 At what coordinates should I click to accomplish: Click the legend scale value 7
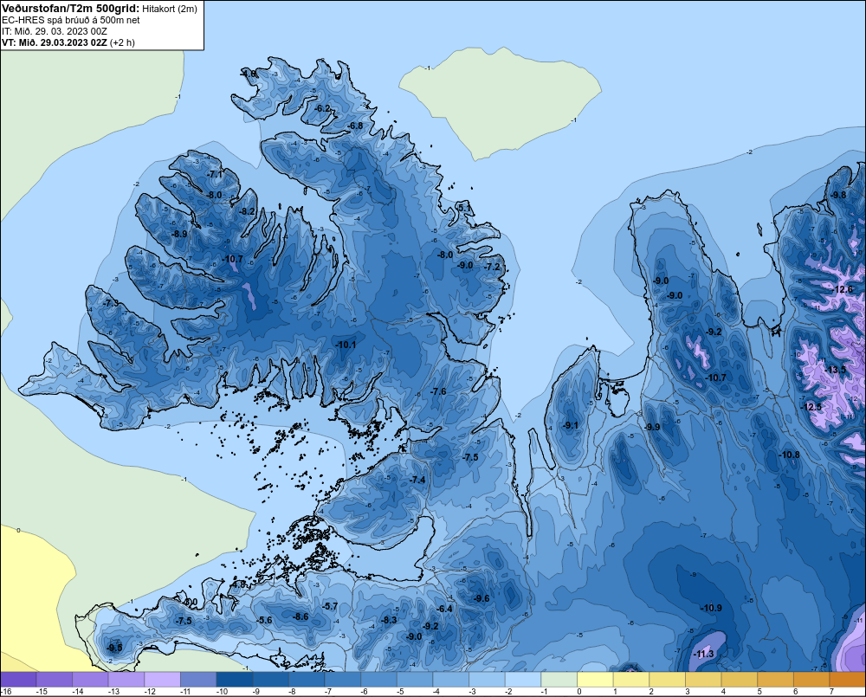[x=831, y=692]
